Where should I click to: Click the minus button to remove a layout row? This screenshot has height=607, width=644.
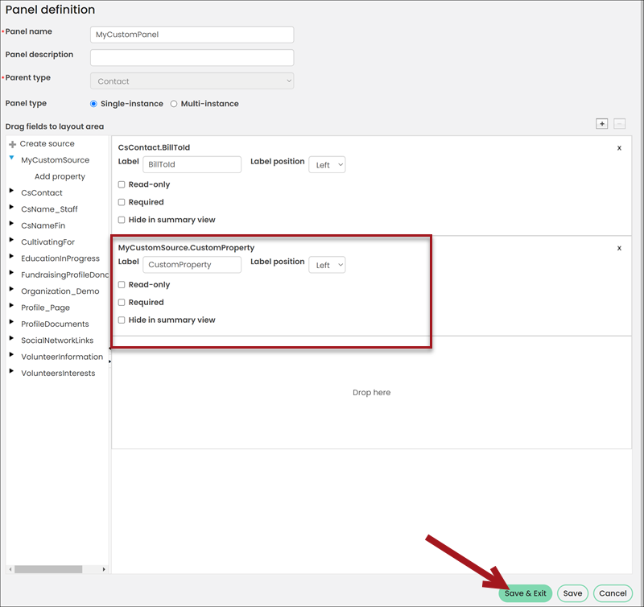[619, 124]
